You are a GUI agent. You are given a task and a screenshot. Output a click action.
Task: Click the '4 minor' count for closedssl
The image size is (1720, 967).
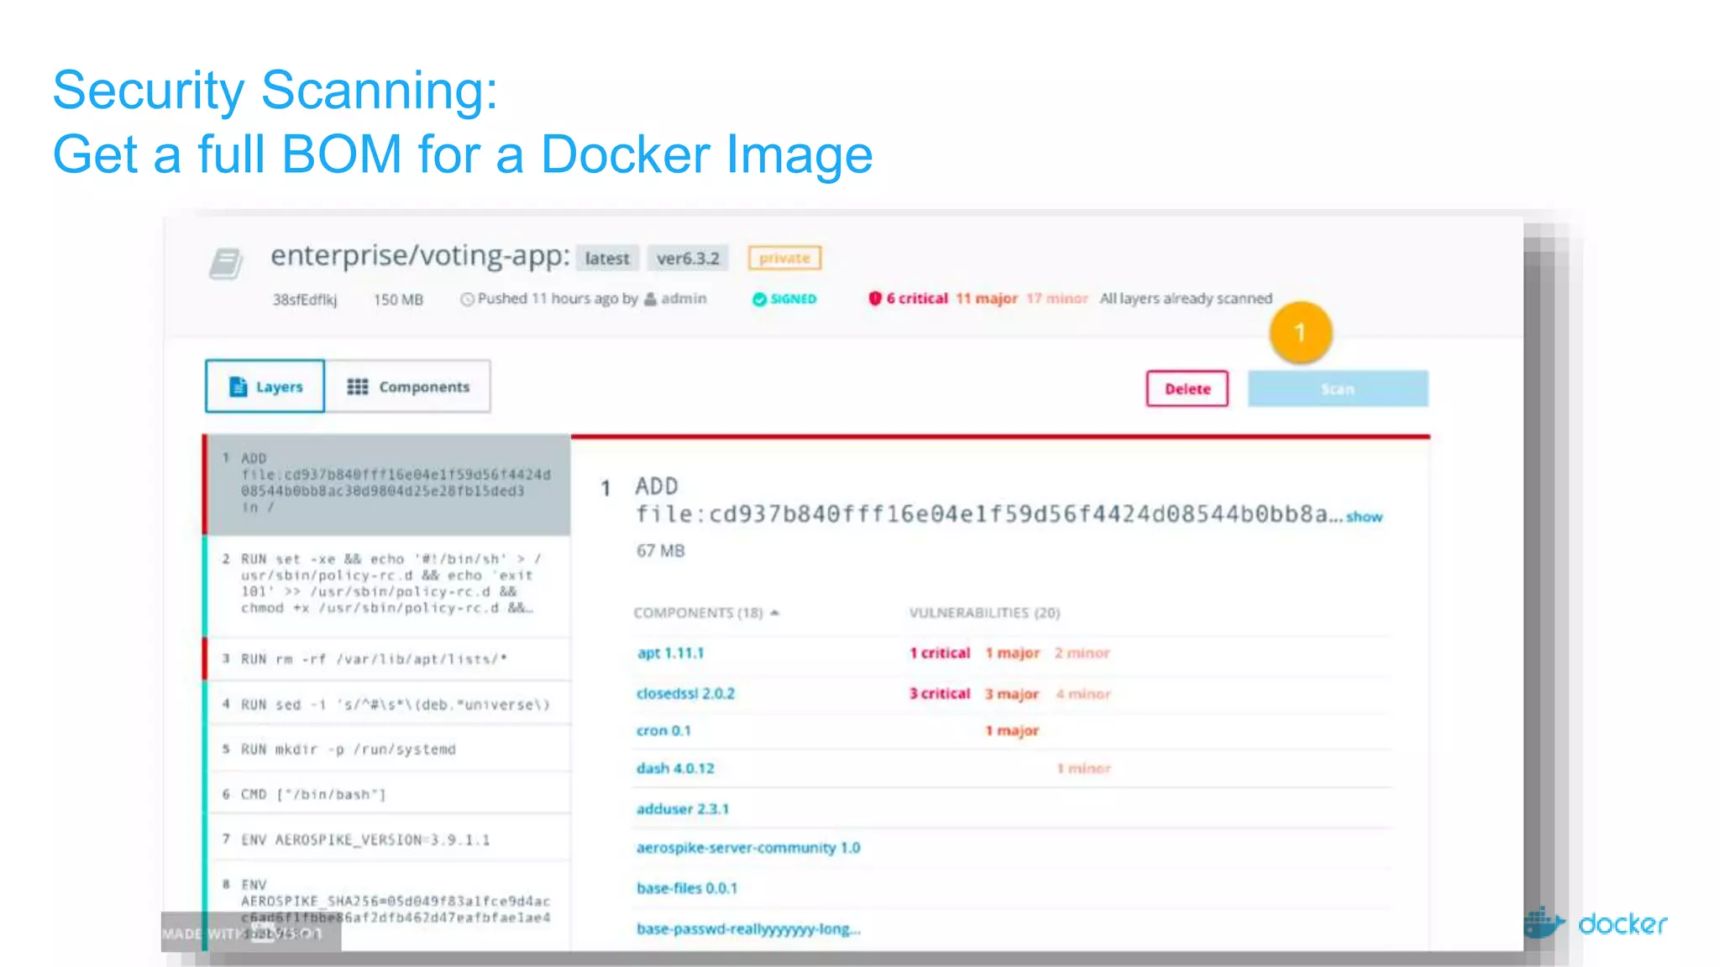pos(1083,694)
